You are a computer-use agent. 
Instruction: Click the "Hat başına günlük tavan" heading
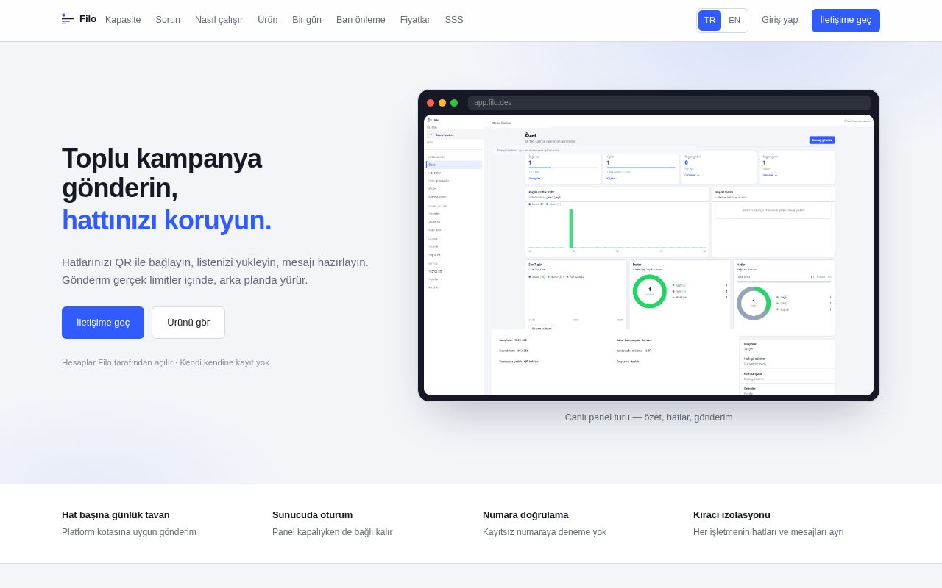pyautogui.click(x=116, y=515)
